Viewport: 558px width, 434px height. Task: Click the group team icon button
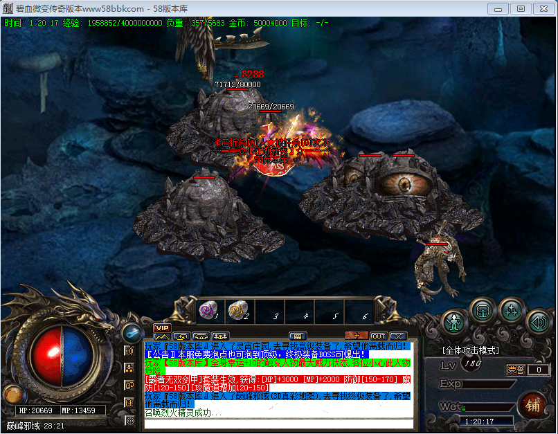click(220, 336)
